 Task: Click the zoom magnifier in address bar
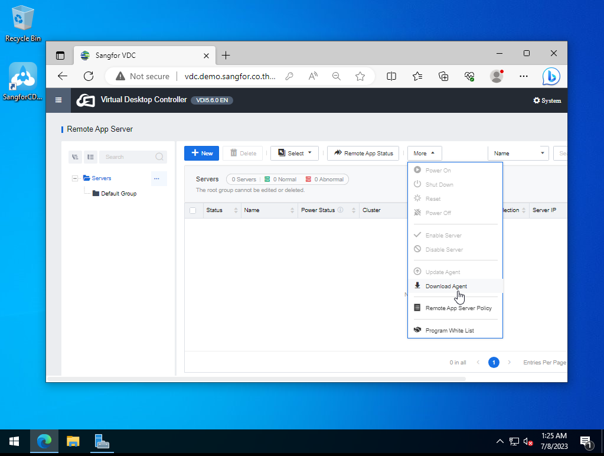tap(337, 76)
